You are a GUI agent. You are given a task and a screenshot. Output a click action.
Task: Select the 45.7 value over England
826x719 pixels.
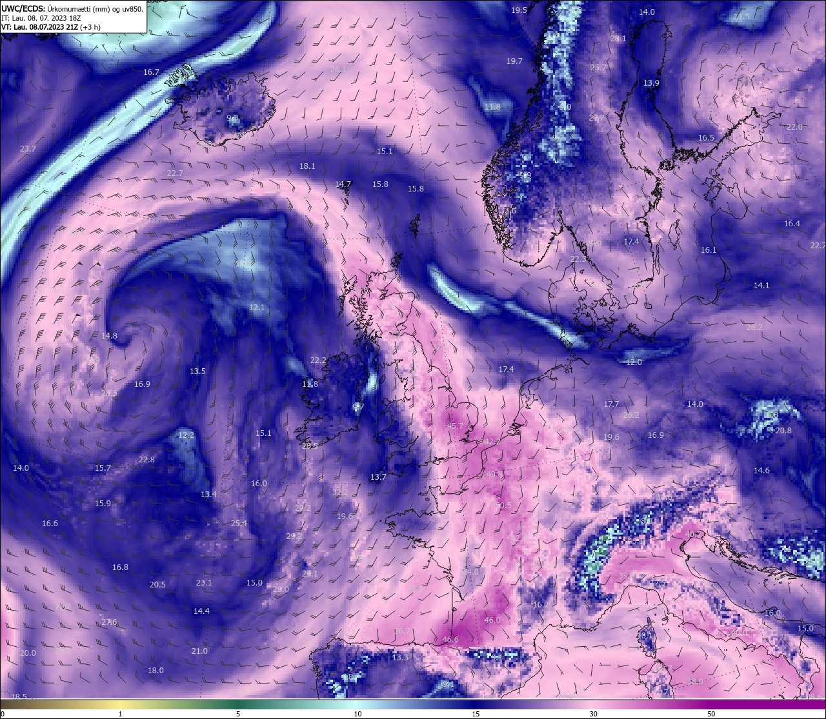click(455, 426)
